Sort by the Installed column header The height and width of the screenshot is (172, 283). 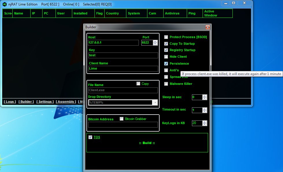pos(83,13)
